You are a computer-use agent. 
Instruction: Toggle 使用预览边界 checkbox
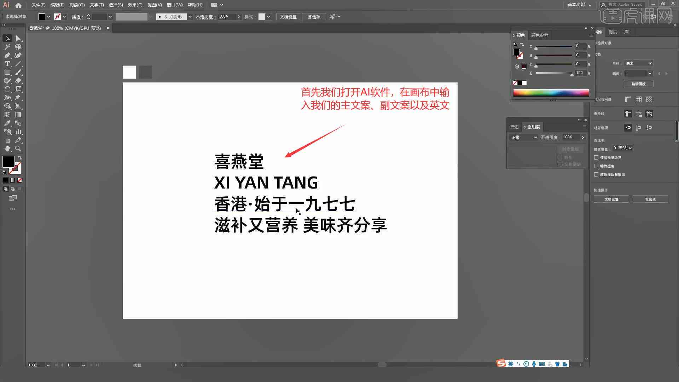[597, 157]
